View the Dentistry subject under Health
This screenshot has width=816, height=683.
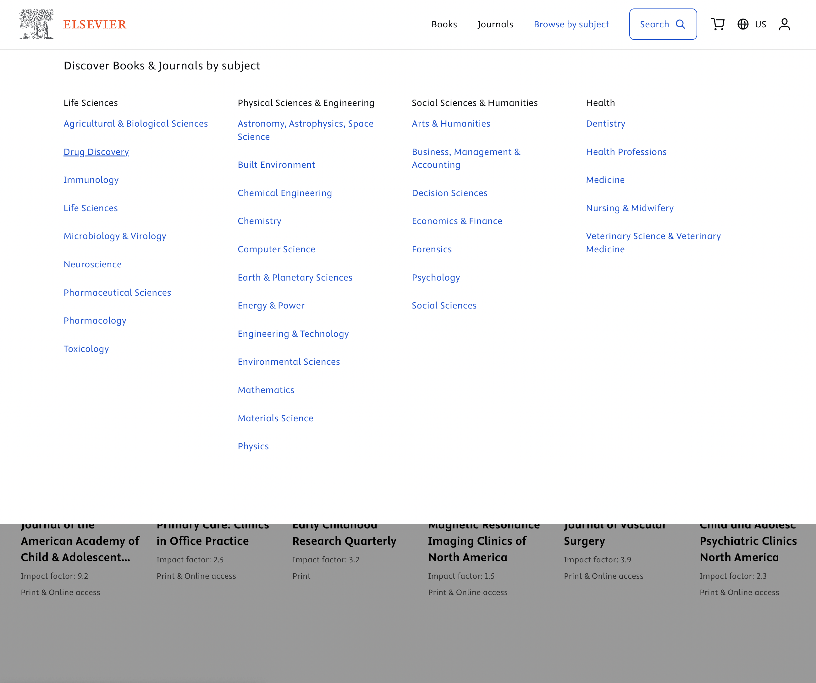pos(605,123)
